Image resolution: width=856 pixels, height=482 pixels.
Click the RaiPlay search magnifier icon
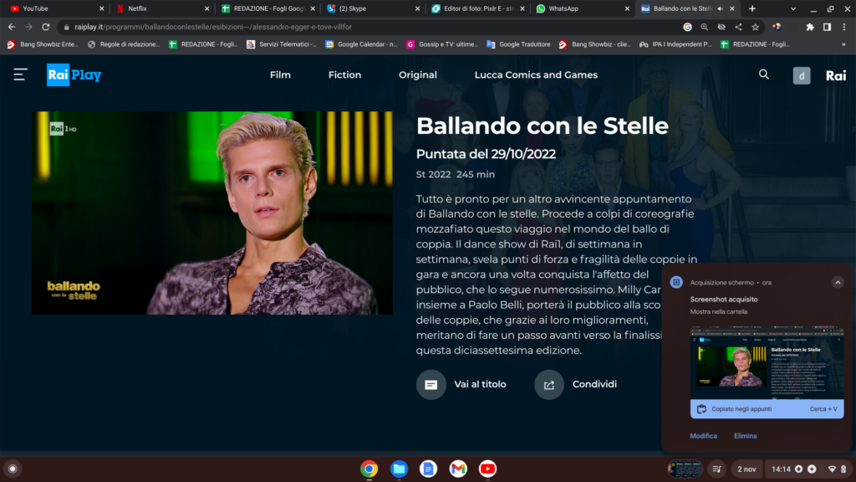tap(763, 74)
